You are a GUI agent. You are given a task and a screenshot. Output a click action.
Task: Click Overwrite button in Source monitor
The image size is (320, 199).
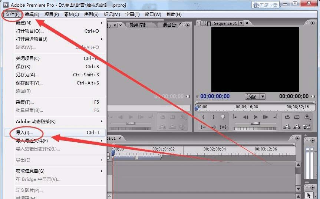172,127
